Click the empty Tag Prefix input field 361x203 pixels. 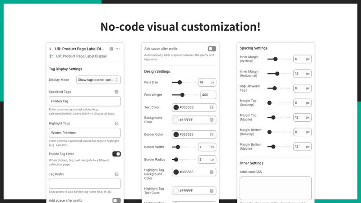(85, 184)
